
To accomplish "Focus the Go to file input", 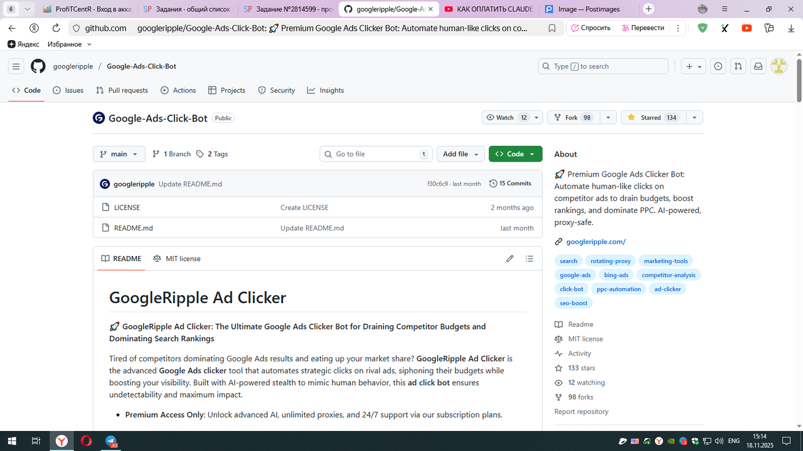I will [376, 154].
